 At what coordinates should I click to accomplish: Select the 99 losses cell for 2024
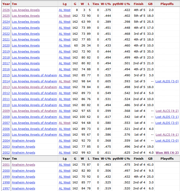point(89,22)
